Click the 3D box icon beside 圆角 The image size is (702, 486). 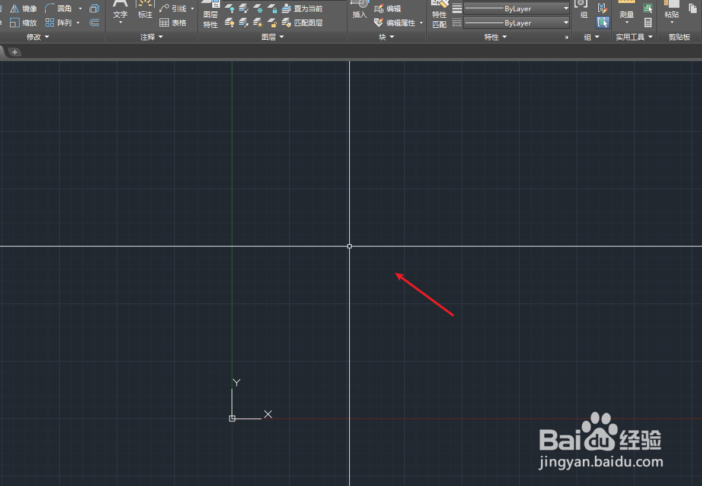94,8
